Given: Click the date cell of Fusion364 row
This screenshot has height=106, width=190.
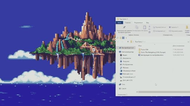Looking at the screenshot, I should [x=178, y=49].
